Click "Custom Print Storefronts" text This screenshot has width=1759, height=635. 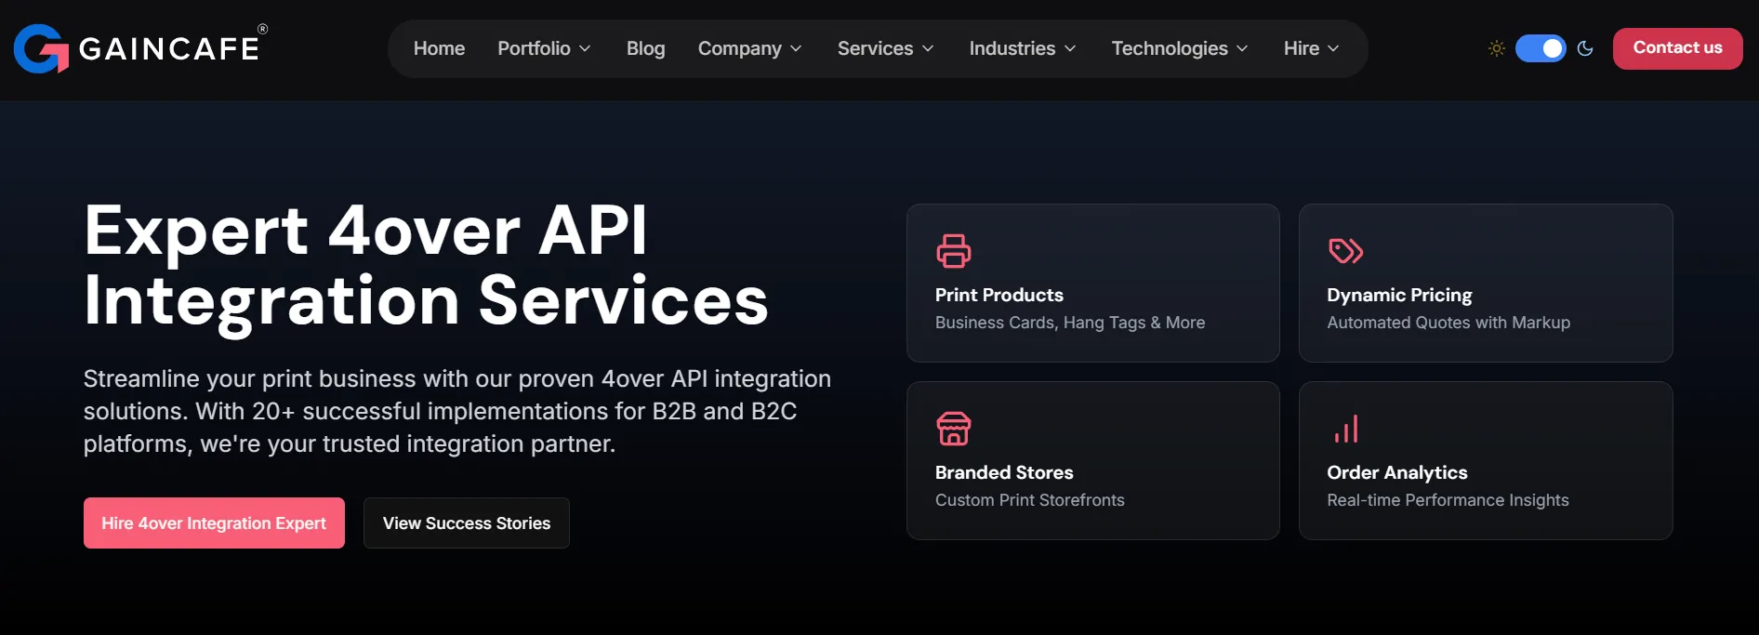1030,500
